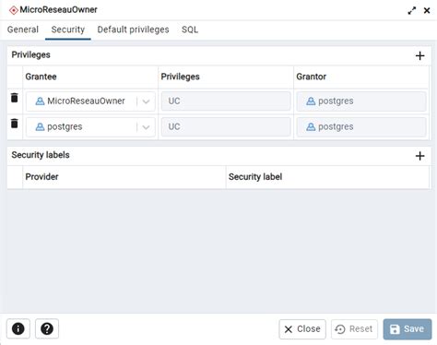The height and width of the screenshot is (345, 437).
Task: Delete the MicroReseauOwner privilege row
Action: tap(15, 98)
